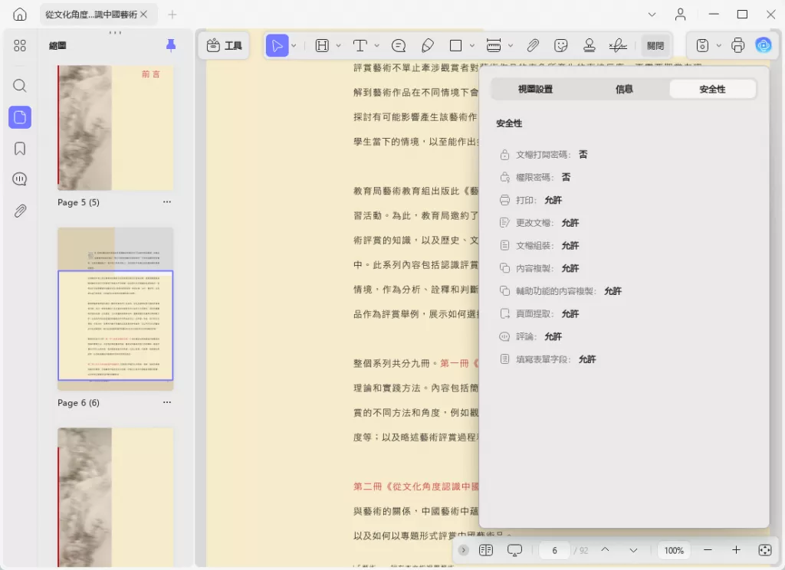Select the measure ruler tool
Screen dimensions: 785x570
click(494, 45)
